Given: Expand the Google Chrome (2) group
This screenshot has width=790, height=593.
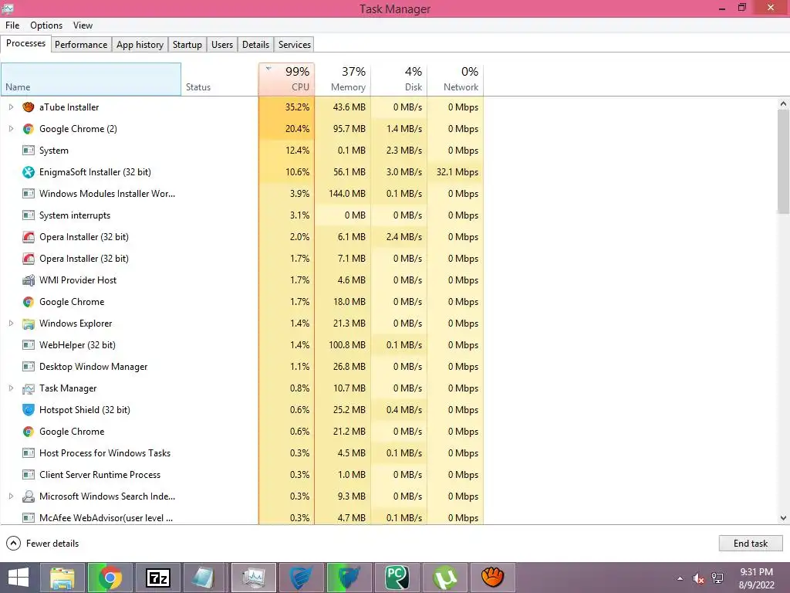Looking at the screenshot, I should pyautogui.click(x=11, y=129).
